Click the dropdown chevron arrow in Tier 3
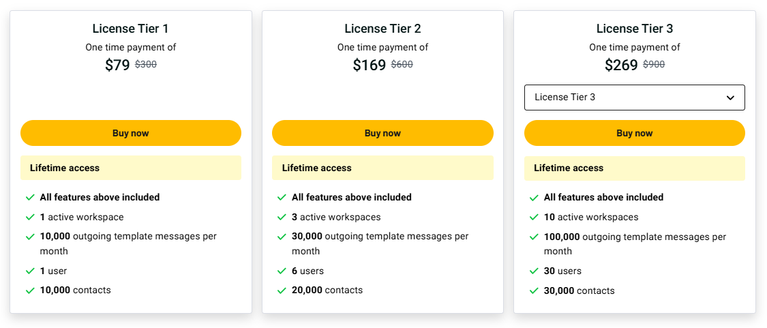767x328 pixels. click(730, 98)
